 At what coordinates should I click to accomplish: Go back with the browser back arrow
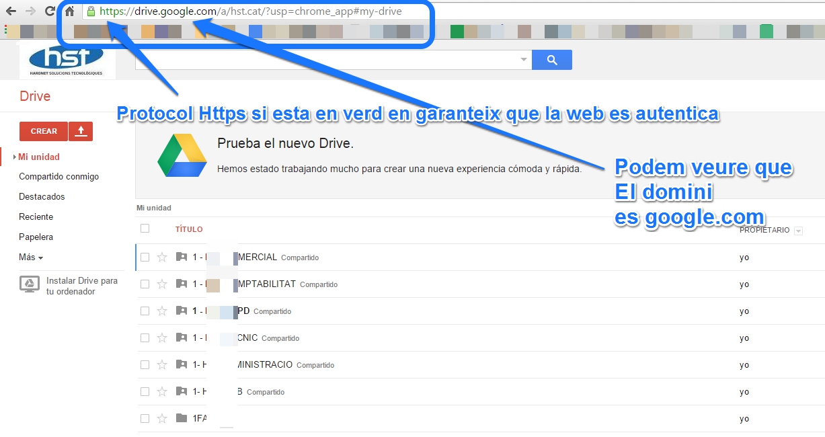[x=11, y=11]
